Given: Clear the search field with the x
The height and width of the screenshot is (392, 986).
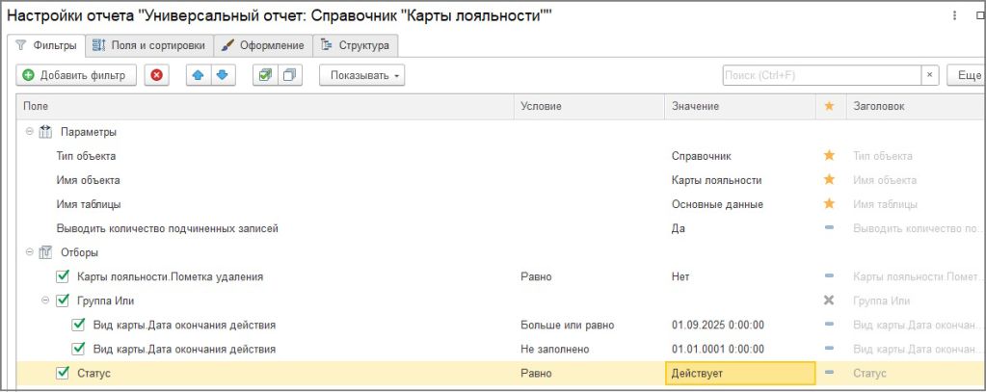Looking at the screenshot, I should [930, 75].
